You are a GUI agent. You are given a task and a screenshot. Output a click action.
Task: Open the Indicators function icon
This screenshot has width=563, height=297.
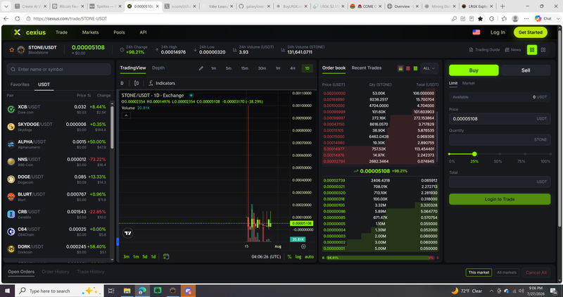point(151,83)
